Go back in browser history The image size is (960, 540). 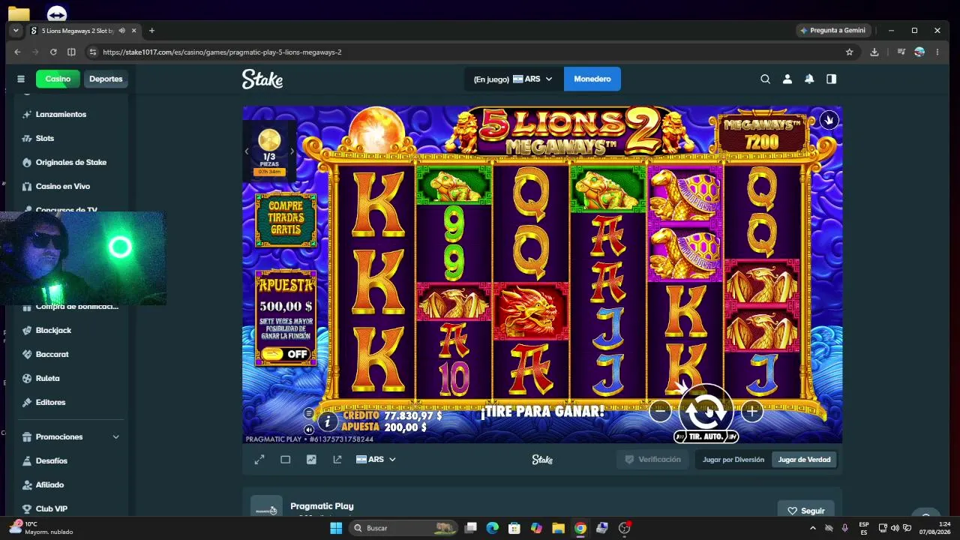tap(17, 52)
